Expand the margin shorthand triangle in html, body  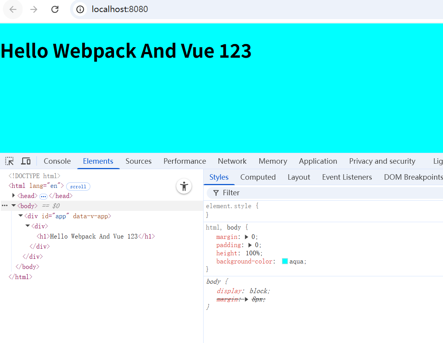(246, 237)
